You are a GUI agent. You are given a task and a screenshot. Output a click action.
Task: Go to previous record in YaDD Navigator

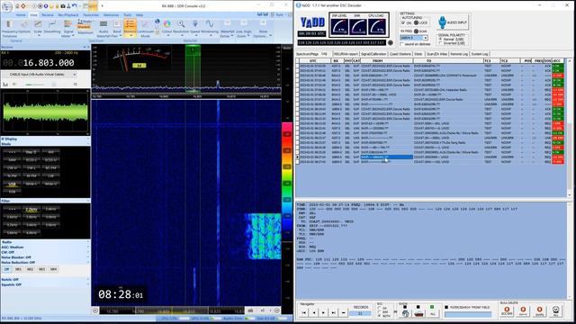click(x=314, y=312)
